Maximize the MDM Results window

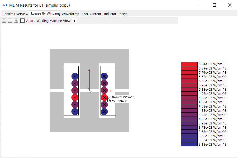(214, 5)
